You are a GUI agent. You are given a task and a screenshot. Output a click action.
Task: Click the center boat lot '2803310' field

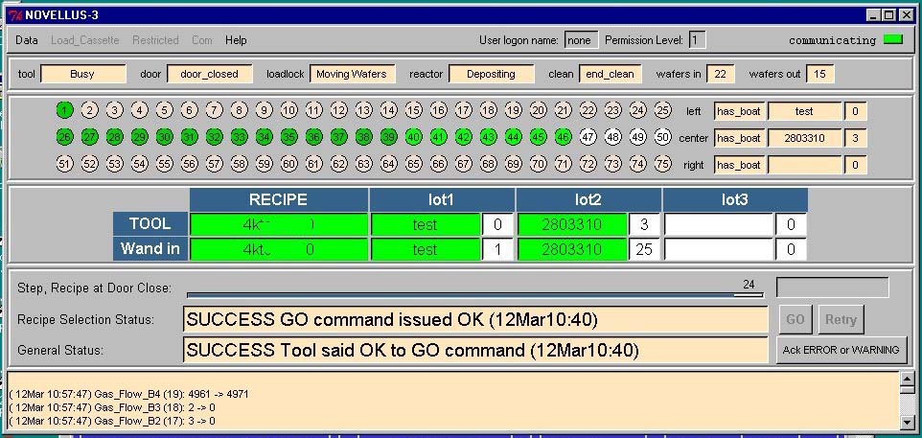coord(804,138)
